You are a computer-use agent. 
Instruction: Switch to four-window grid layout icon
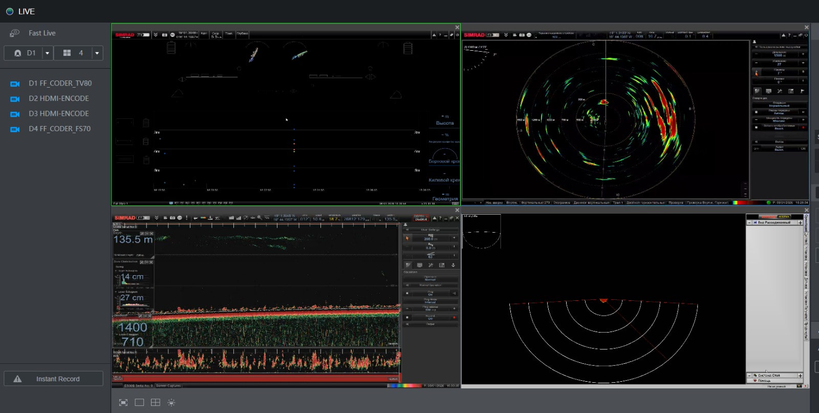(156, 403)
